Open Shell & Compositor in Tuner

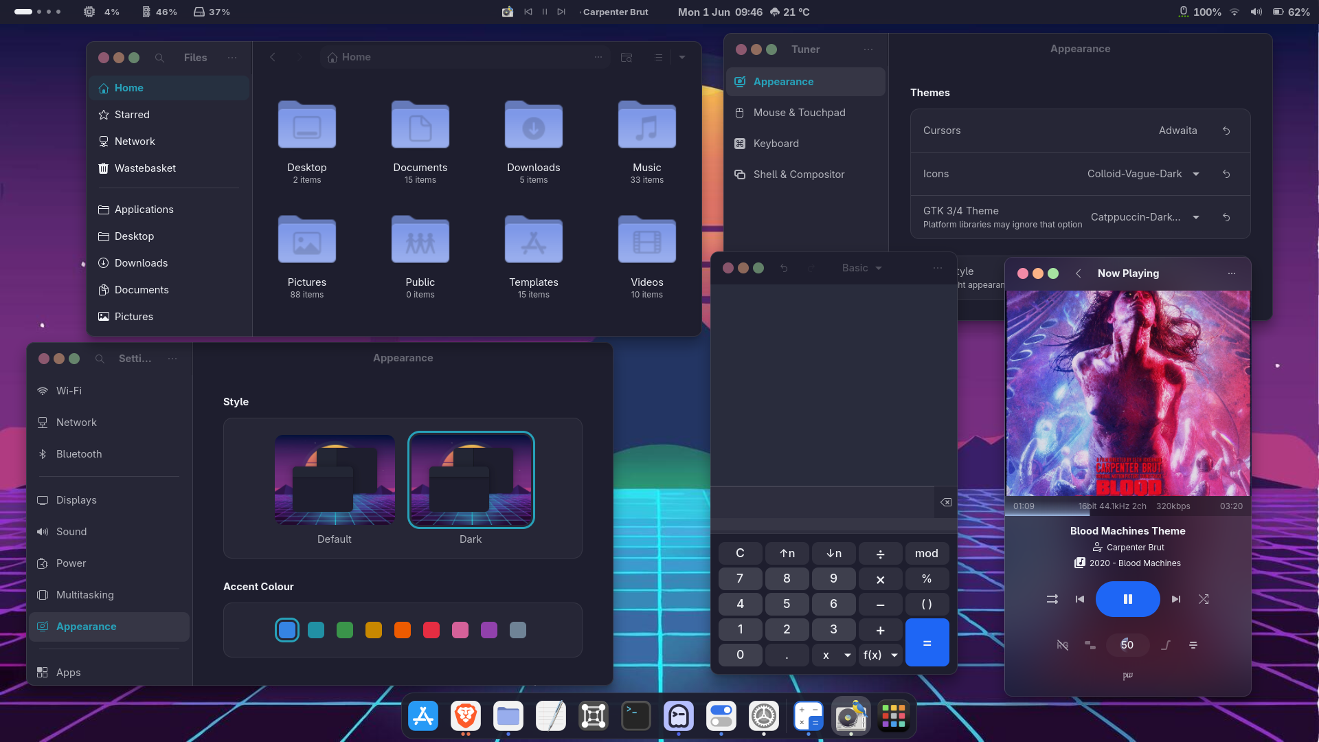point(806,175)
